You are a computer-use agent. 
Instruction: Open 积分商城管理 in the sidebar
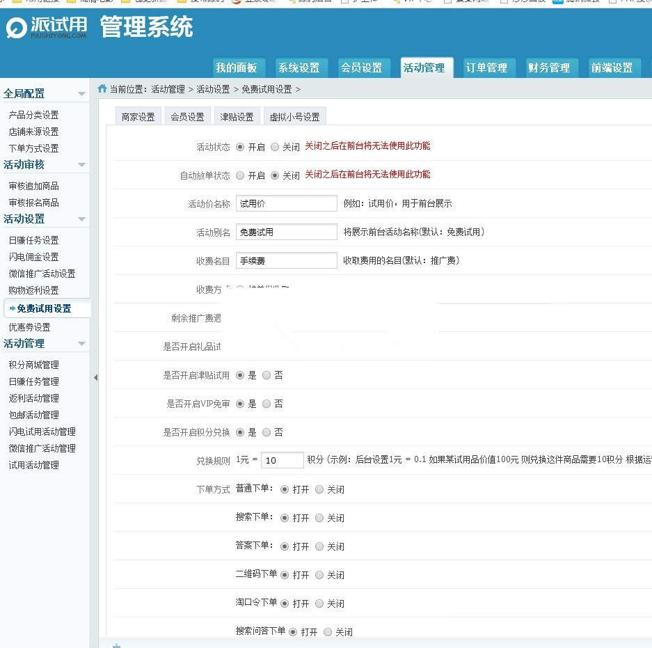33,365
